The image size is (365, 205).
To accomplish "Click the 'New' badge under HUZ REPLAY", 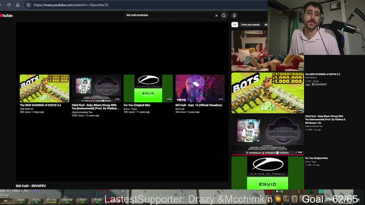I will click(x=308, y=85).
